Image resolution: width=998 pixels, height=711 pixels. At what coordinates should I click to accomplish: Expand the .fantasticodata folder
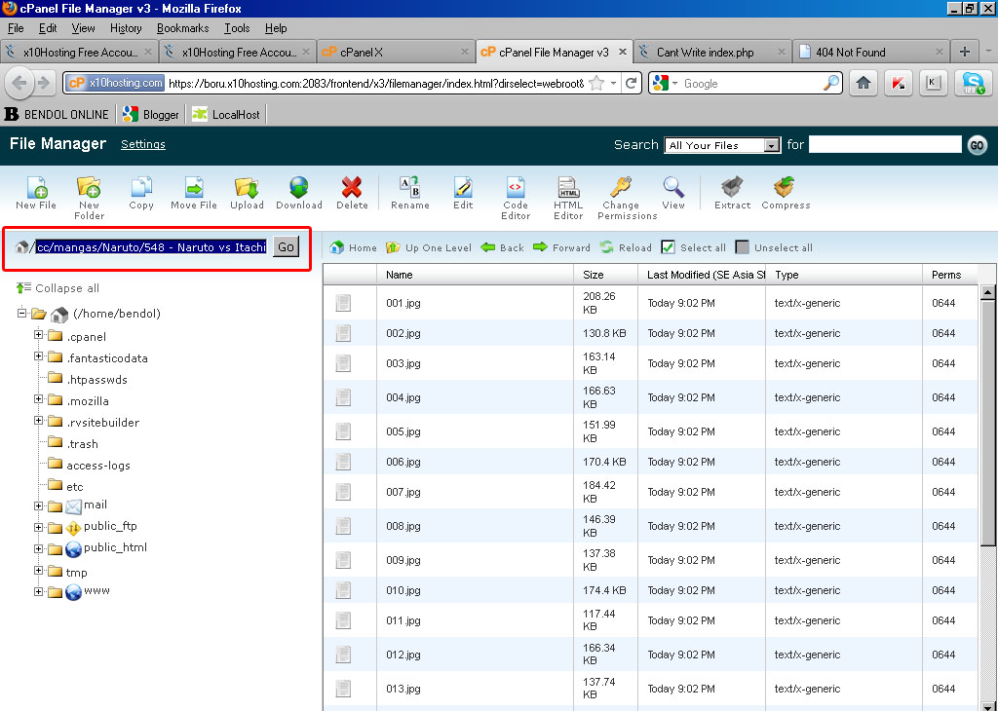point(38,356)
